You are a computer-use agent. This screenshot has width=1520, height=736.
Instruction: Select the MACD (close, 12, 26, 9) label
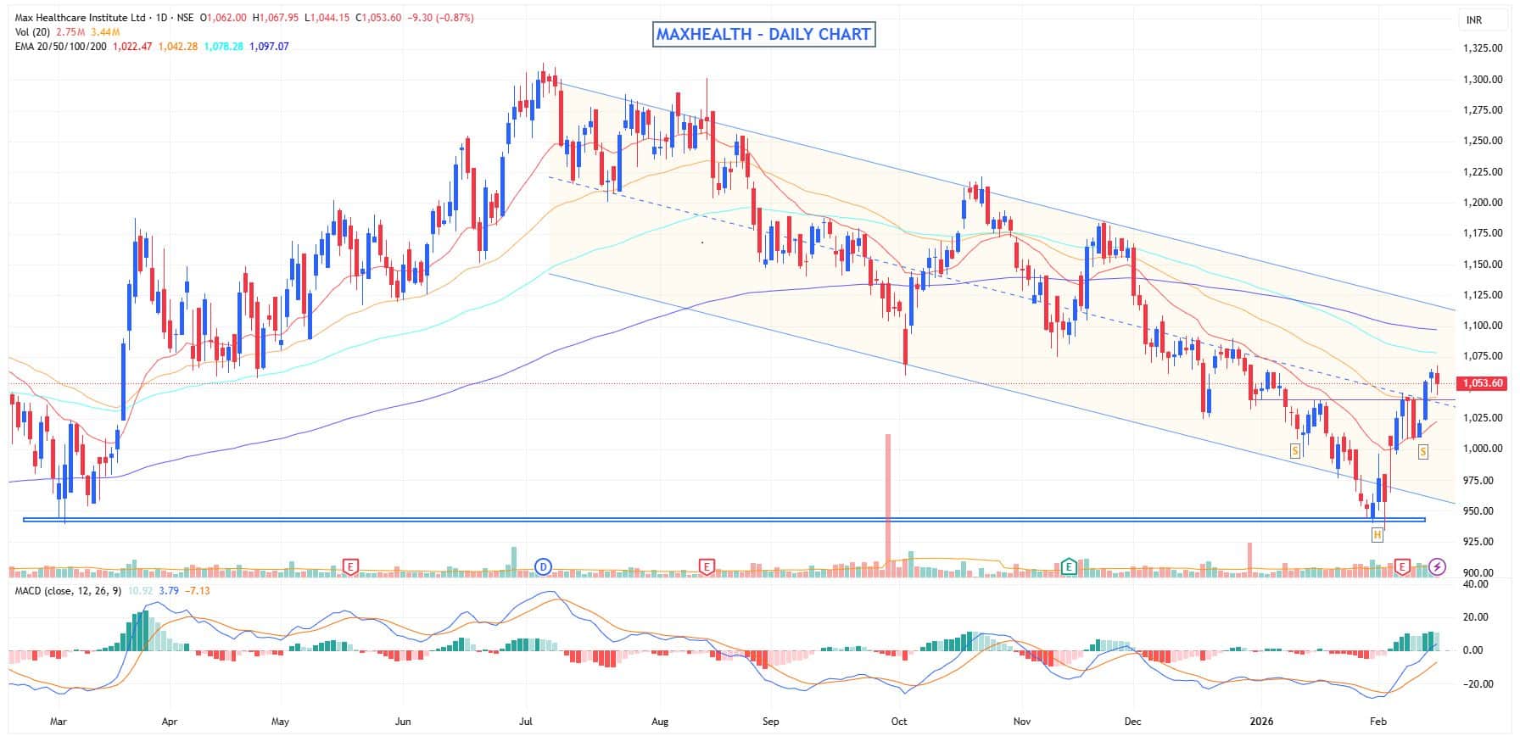(69, 590)
